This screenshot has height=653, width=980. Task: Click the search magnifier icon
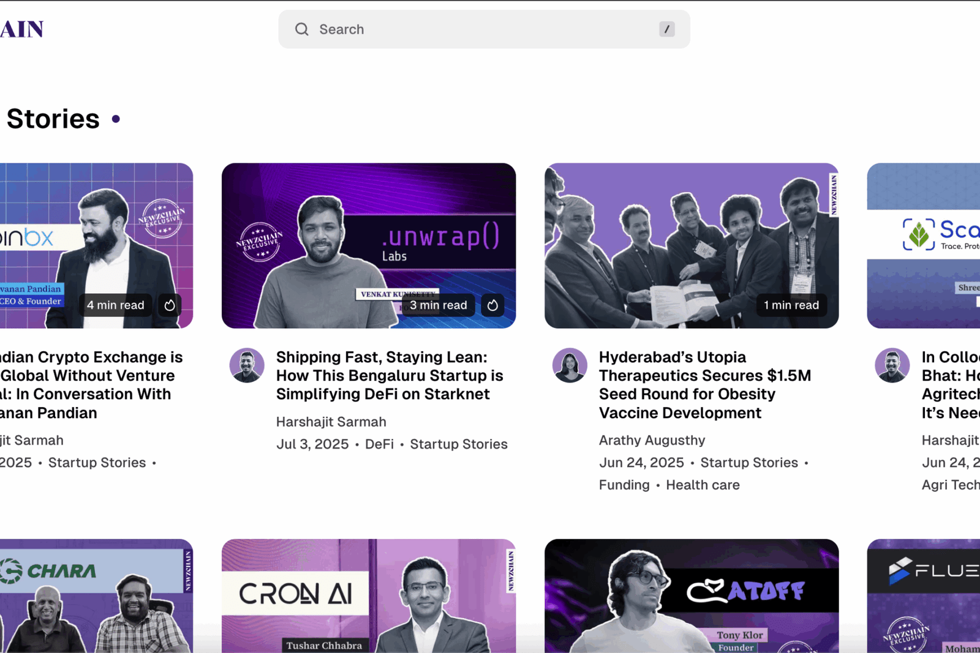(301, 29)
